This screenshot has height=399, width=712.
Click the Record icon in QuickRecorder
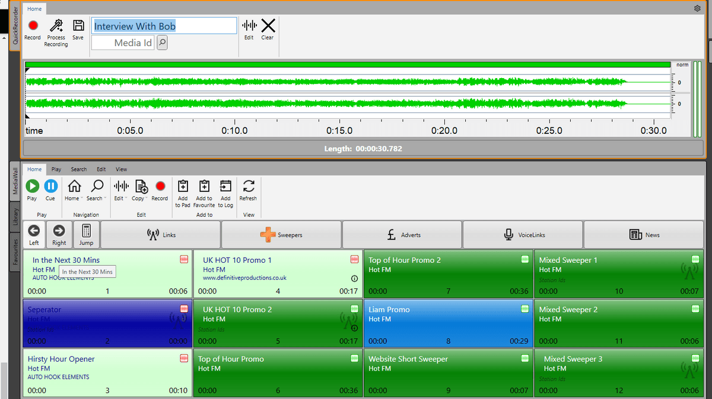pyautogui.click(x=33, y=26)
